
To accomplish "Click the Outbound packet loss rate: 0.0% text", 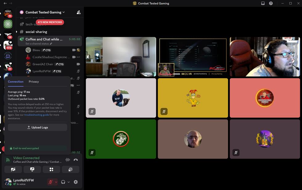I will pyautogui.click(x=26, y=99).
